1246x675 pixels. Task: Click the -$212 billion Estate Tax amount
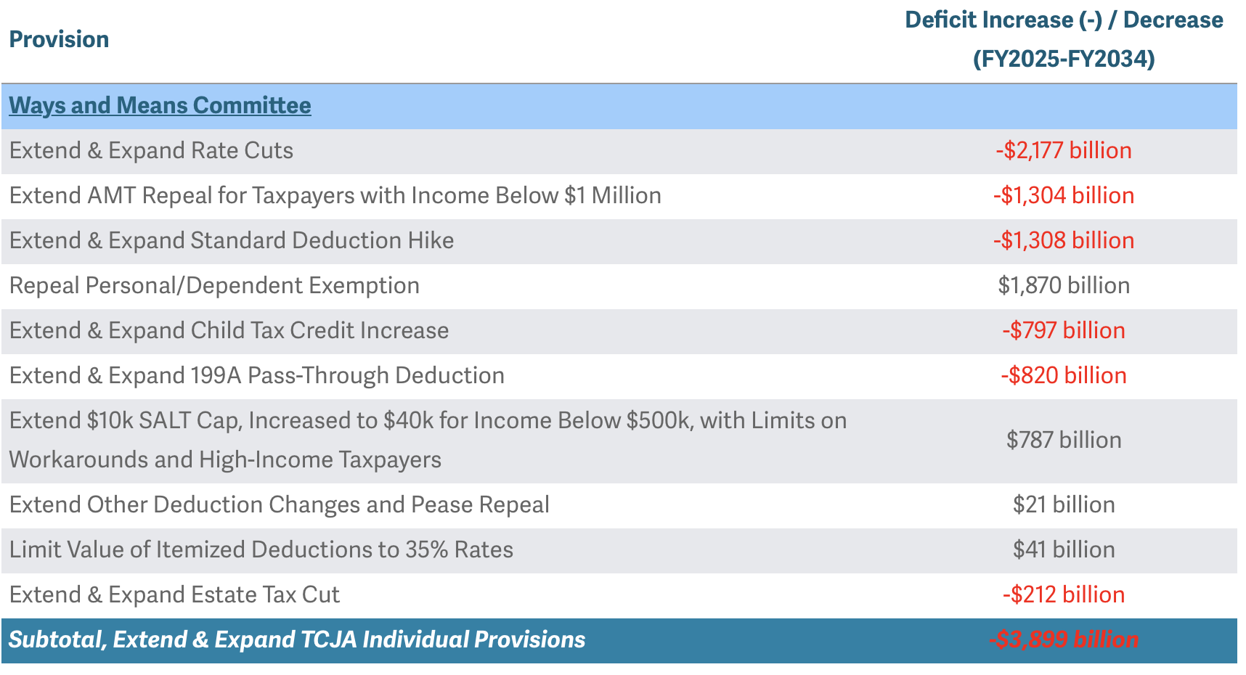coord(1063,595)
